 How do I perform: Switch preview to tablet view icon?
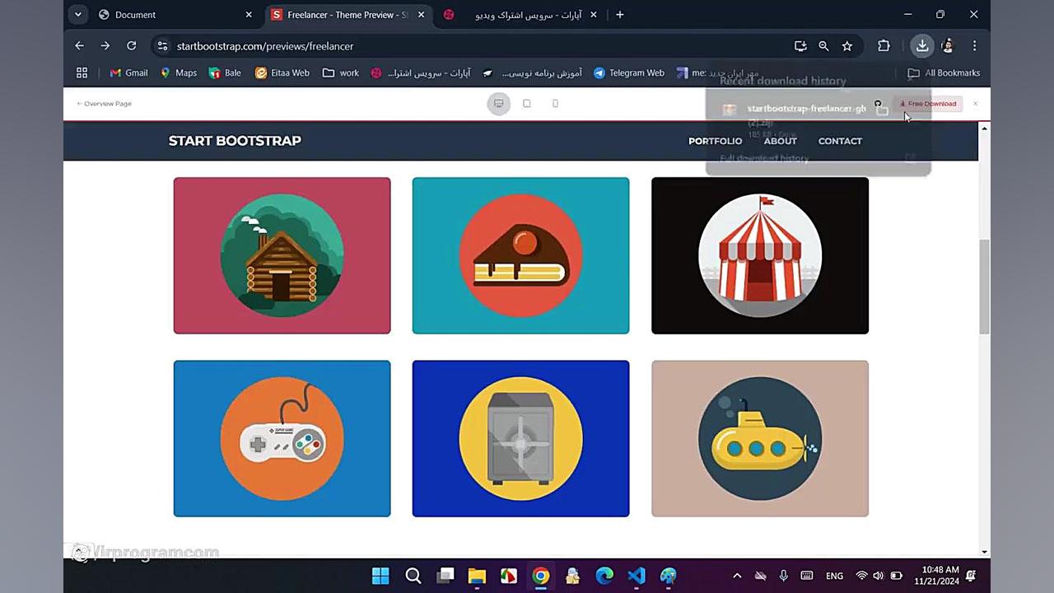coord(527,104)
